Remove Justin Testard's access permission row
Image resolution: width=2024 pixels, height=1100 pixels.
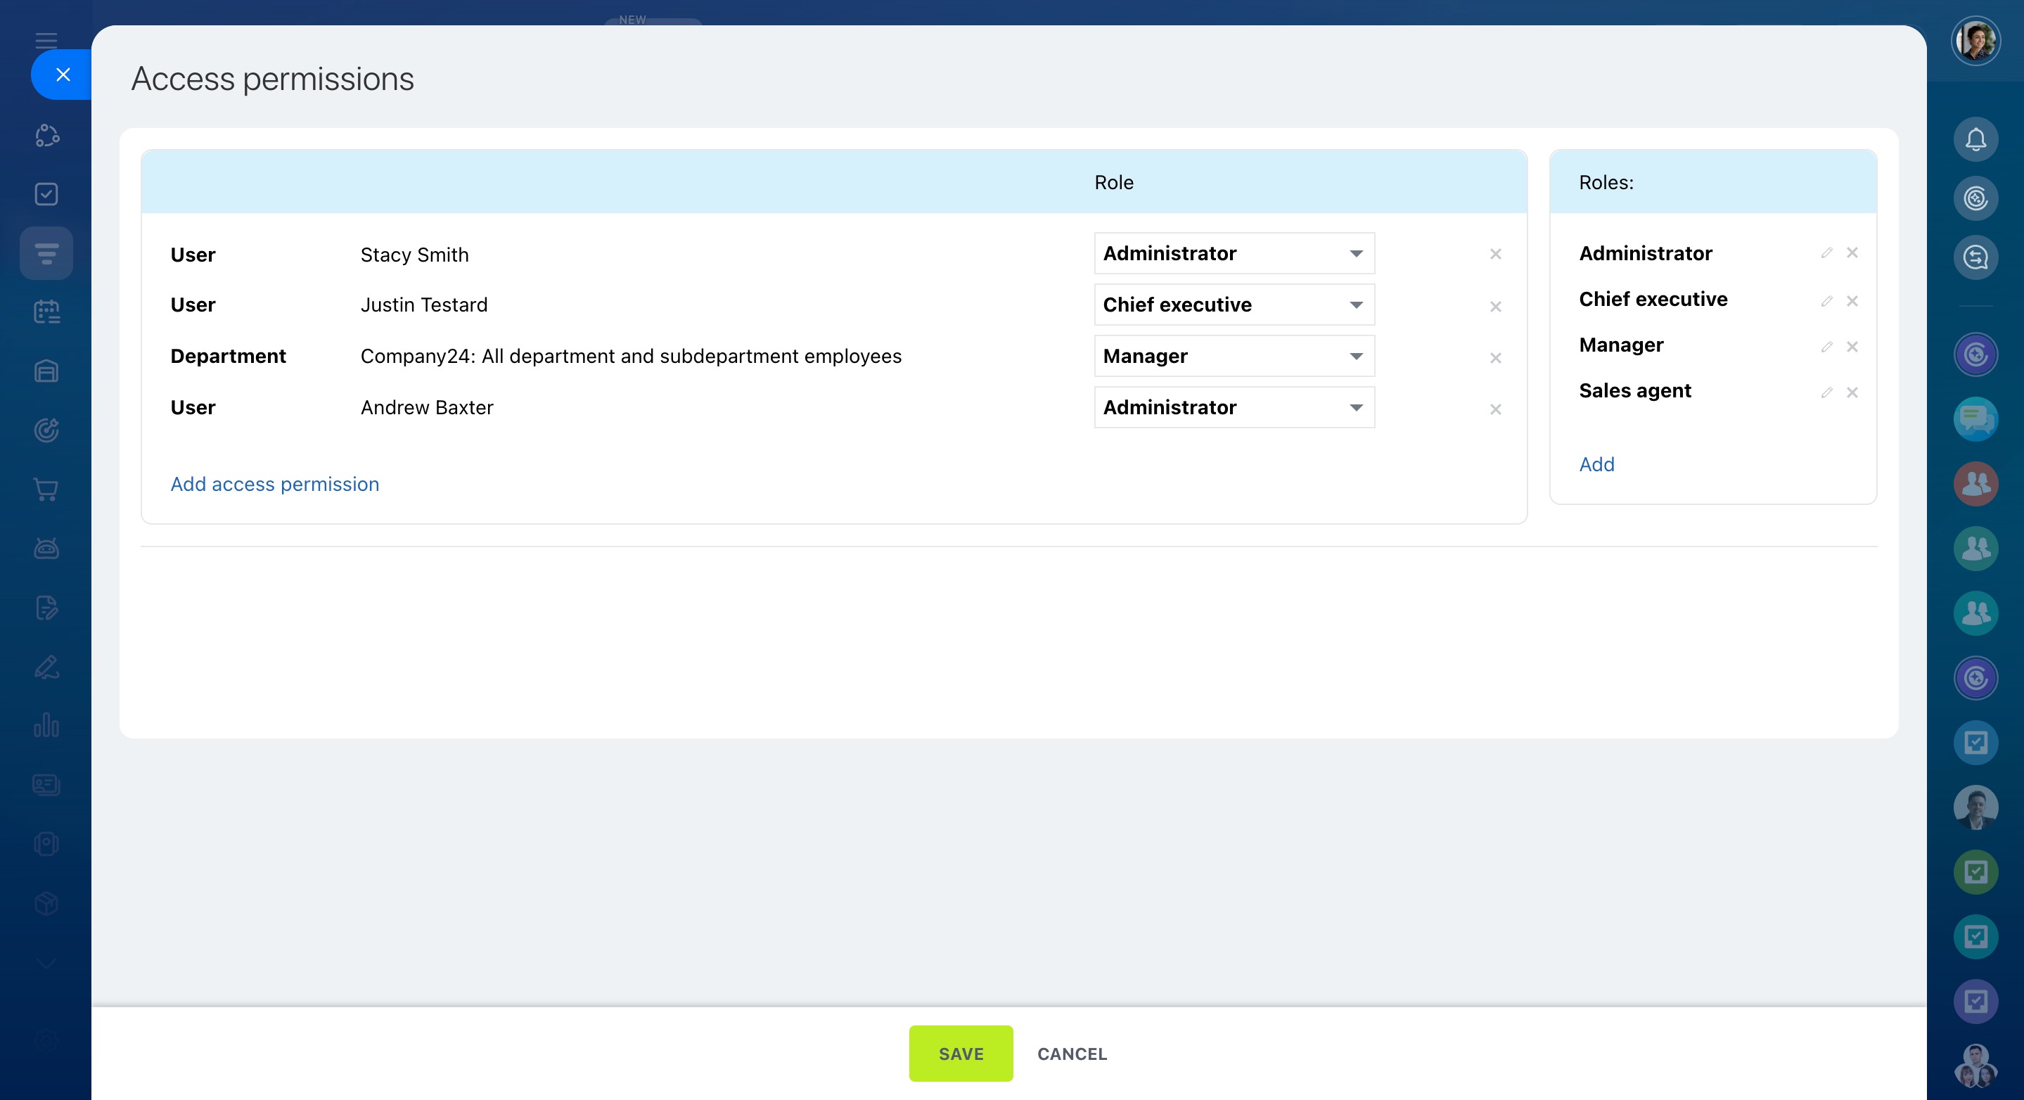click(1495, 307)
